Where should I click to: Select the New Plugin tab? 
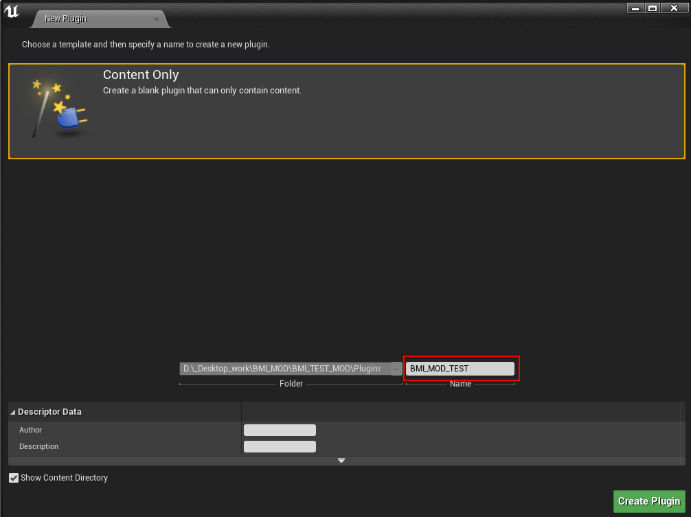[x=100, y=19]
